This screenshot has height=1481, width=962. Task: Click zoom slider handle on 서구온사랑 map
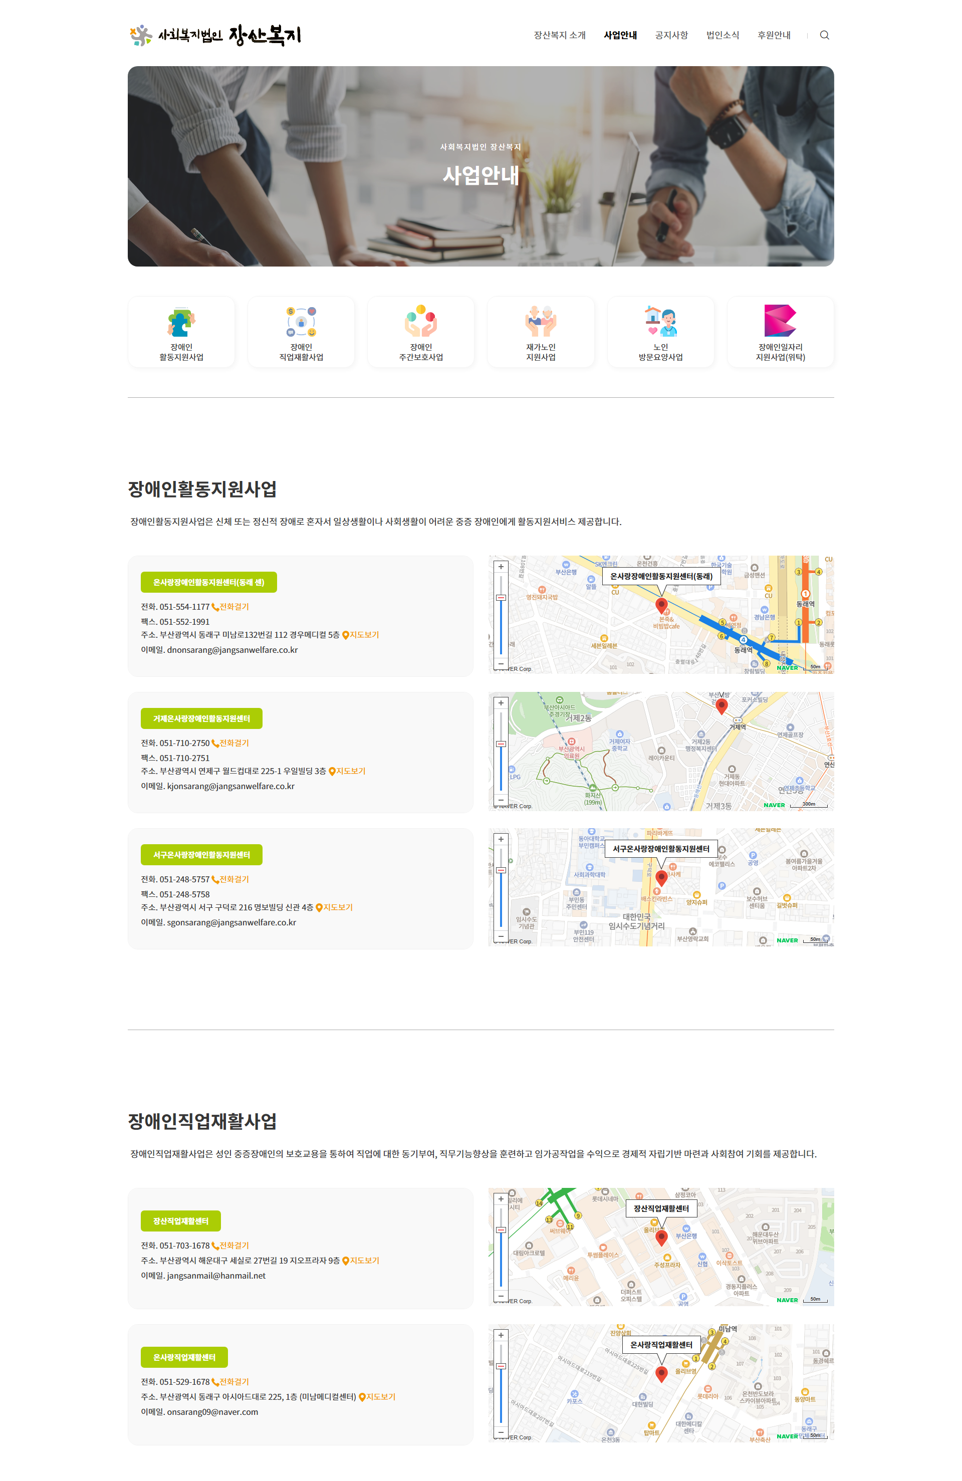click(x=501, y=870)
